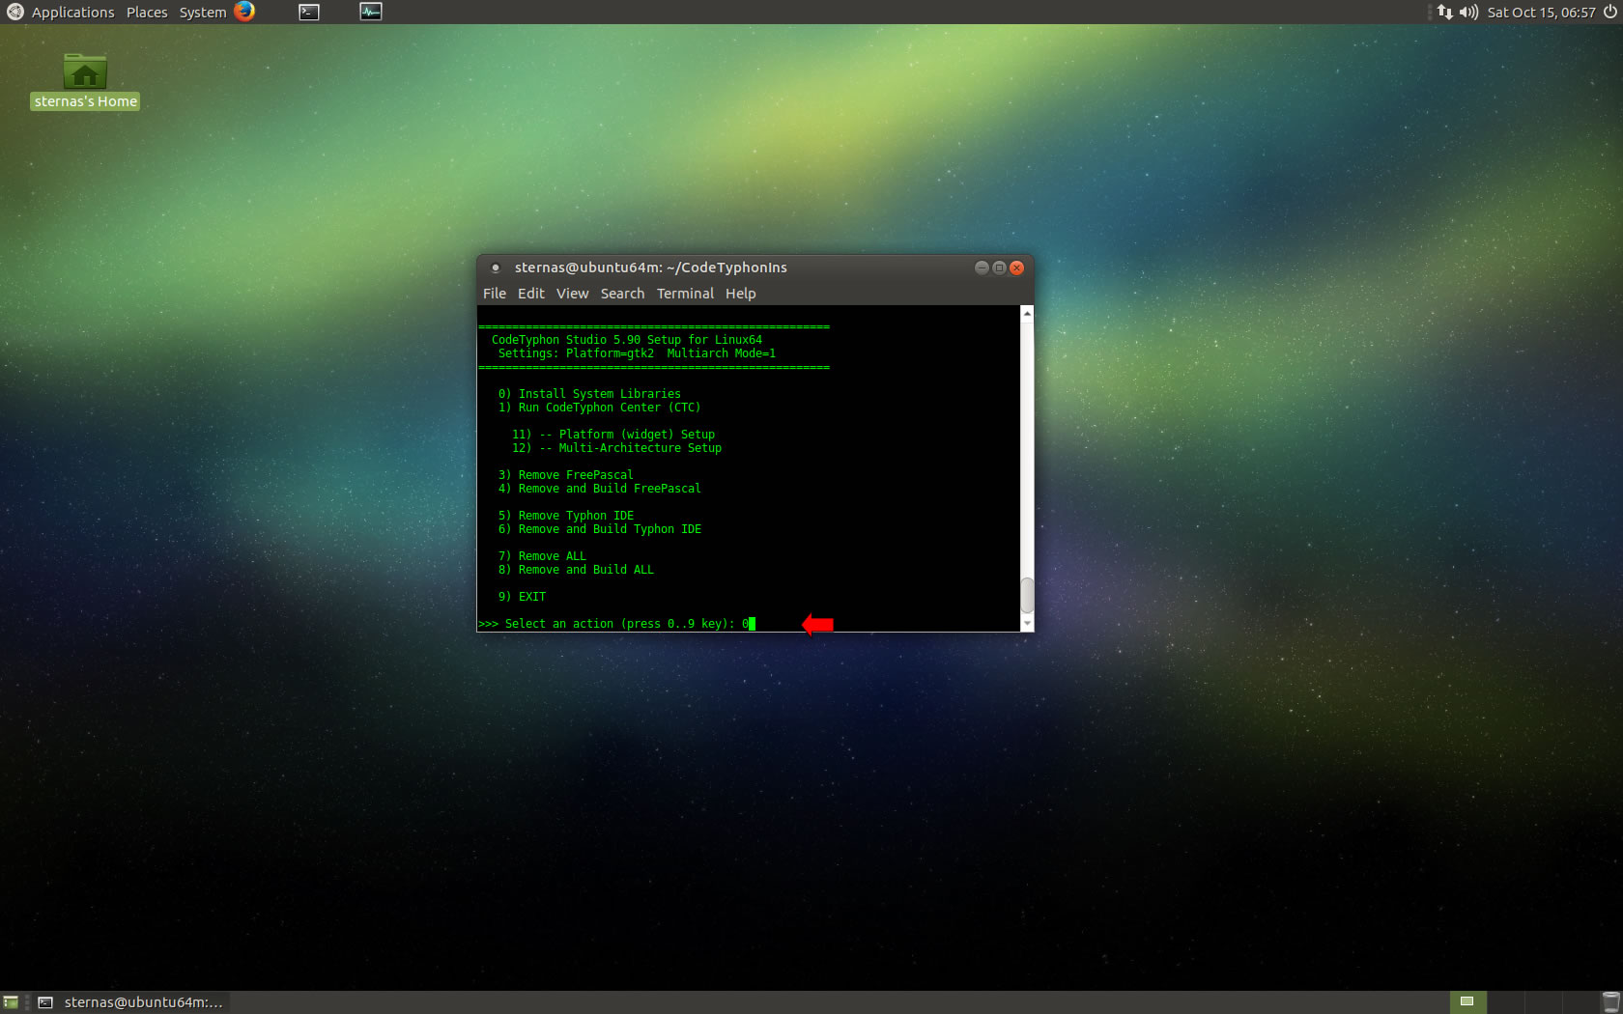Screen dimensions: 1623x1014
Task: Click 'Run CodeTyphon Center (CTC)' line
Action: (x=599, y=408)
